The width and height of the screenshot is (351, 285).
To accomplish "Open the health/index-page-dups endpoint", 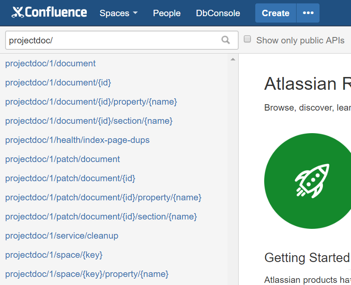I will tap(78, 140).
